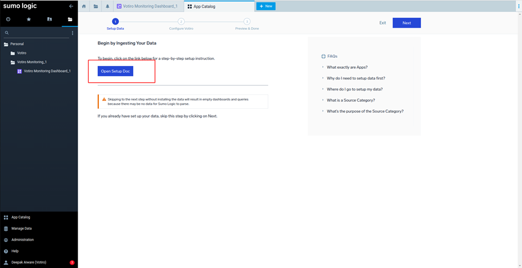Open the Recents clock icon tab
The height and width of the screenshot is (268, 522).
(8, 19)
